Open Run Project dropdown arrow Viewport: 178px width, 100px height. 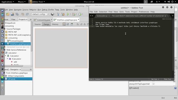point(70,14)
